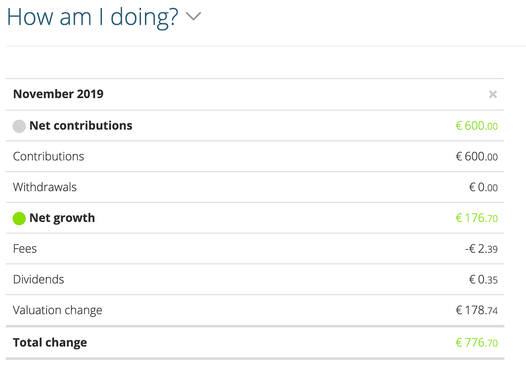Click the € 178.74 valuation change amount

click(x=477, y=310)
